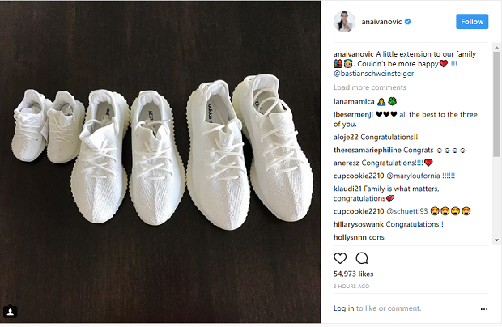Image resolution: width=502 pixels, height=327 pixels.
Task: Open the 3 HOURS AGO timestamp
Action: 351,287
